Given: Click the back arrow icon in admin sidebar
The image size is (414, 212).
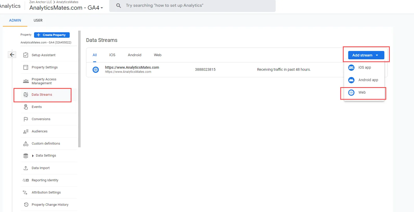Looking at the screenshot, I should (12, 55).
